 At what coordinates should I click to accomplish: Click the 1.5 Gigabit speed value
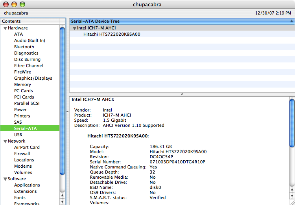click(114, 120)
